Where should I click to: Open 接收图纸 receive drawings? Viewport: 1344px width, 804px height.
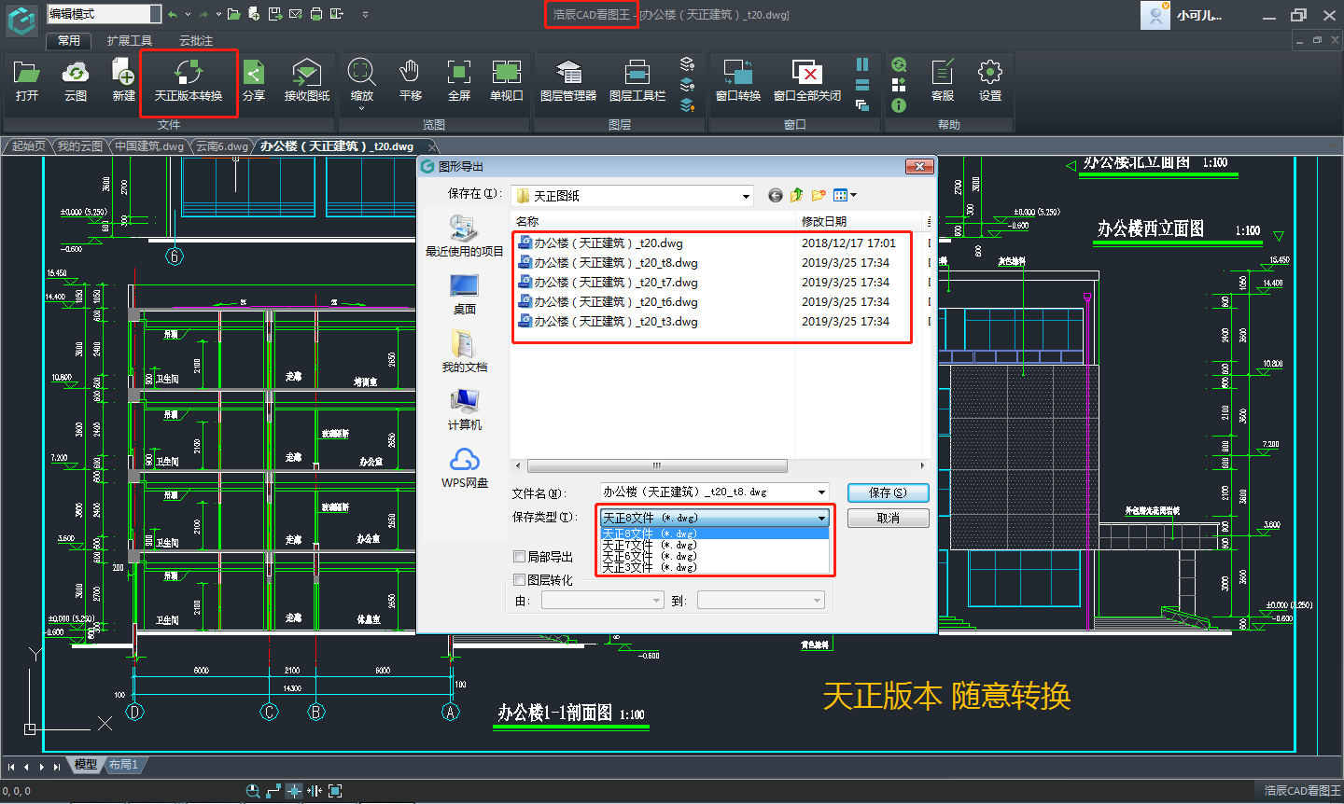pyautogui.click(x=307, y=80)
